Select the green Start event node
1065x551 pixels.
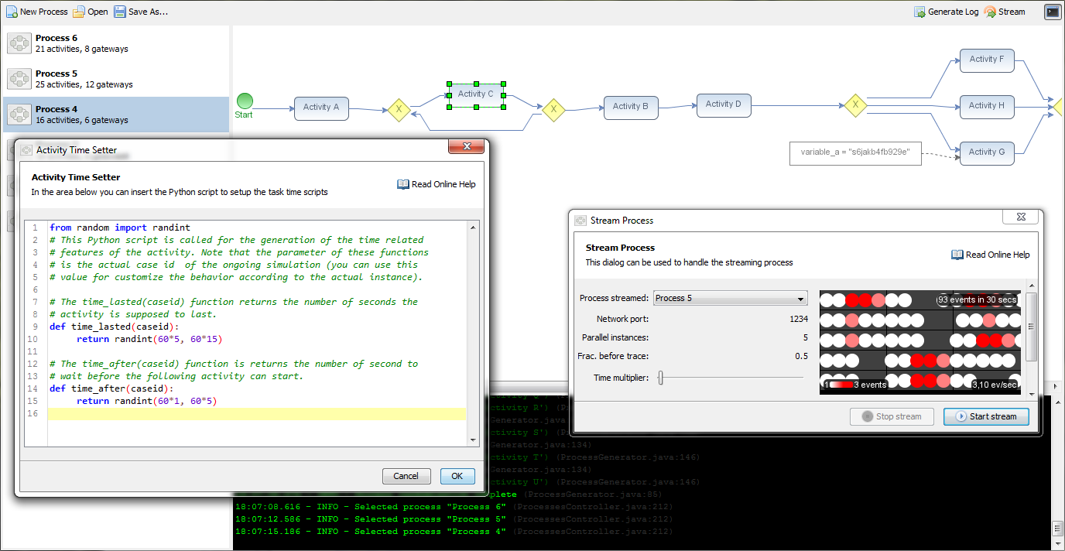tap(245, 101)
